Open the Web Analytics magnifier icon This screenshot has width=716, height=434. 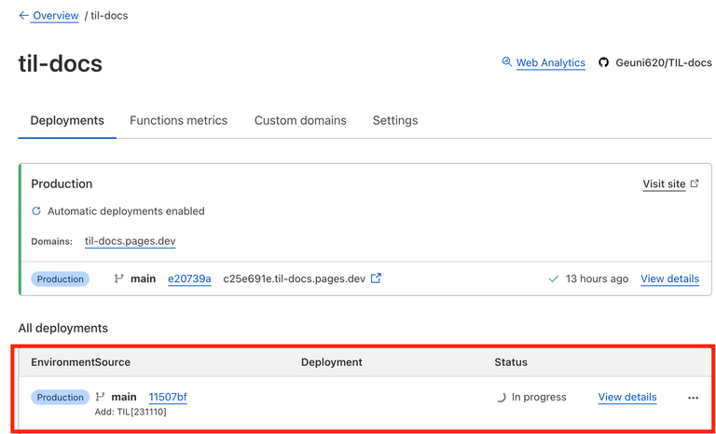[507, 62]
